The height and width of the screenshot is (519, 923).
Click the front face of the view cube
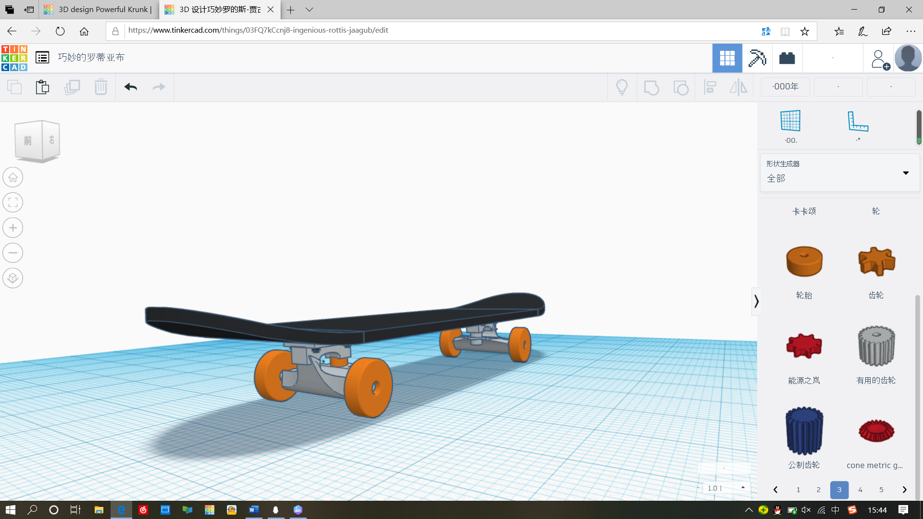click(x=28, y=141)
